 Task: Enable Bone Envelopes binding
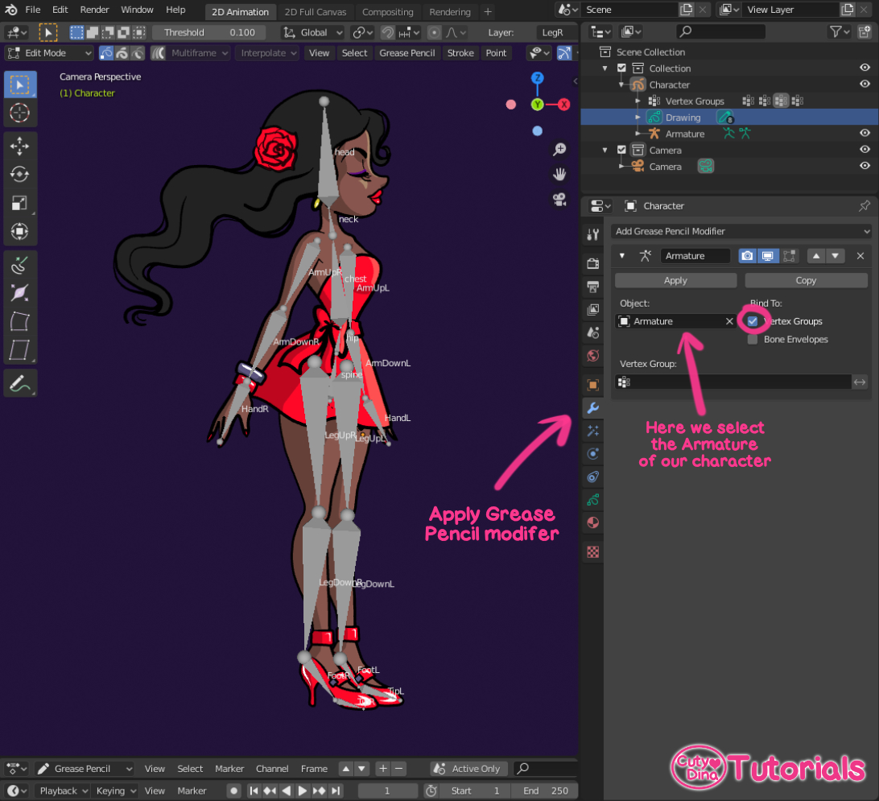click(752, 339)
